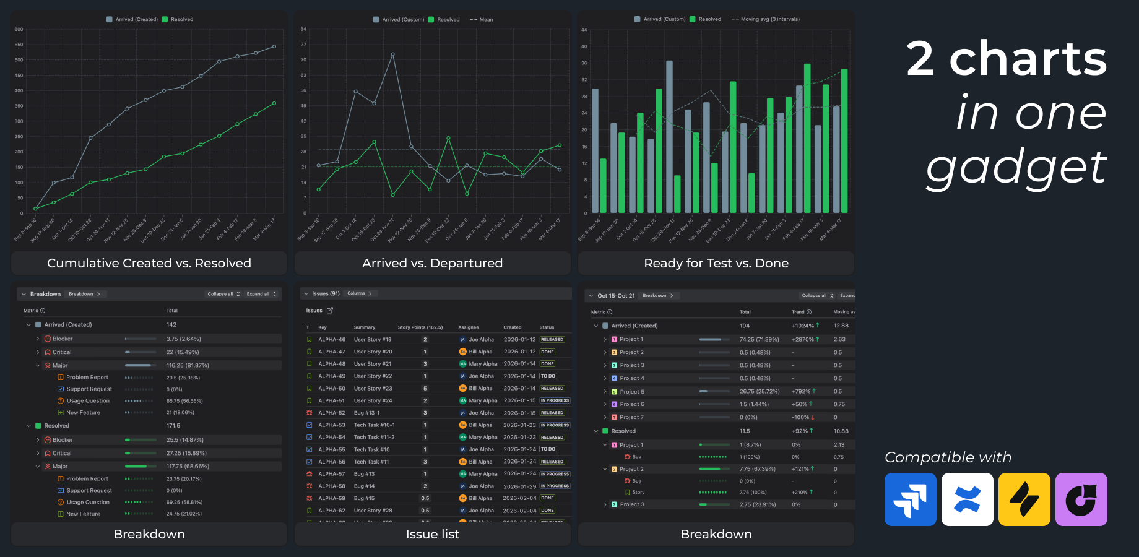Screen dimensions: 1139x557
Task: Open the Breakdown breadcrumb menu
Action: 86,293
